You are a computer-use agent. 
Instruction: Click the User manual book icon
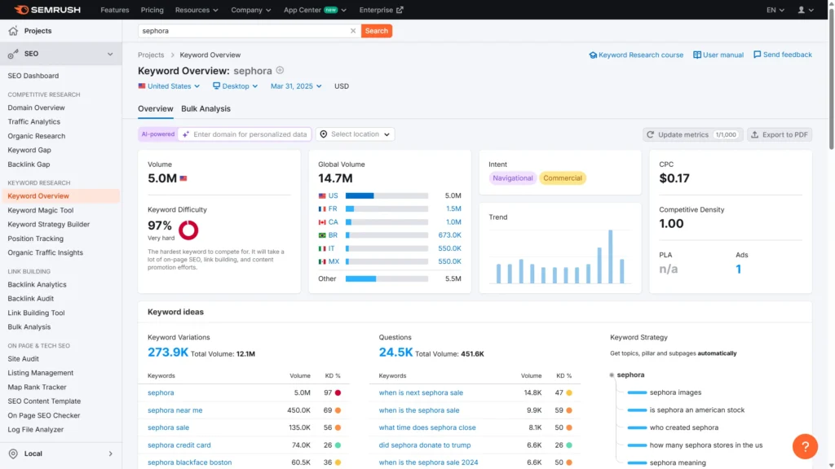pos(697,55)
